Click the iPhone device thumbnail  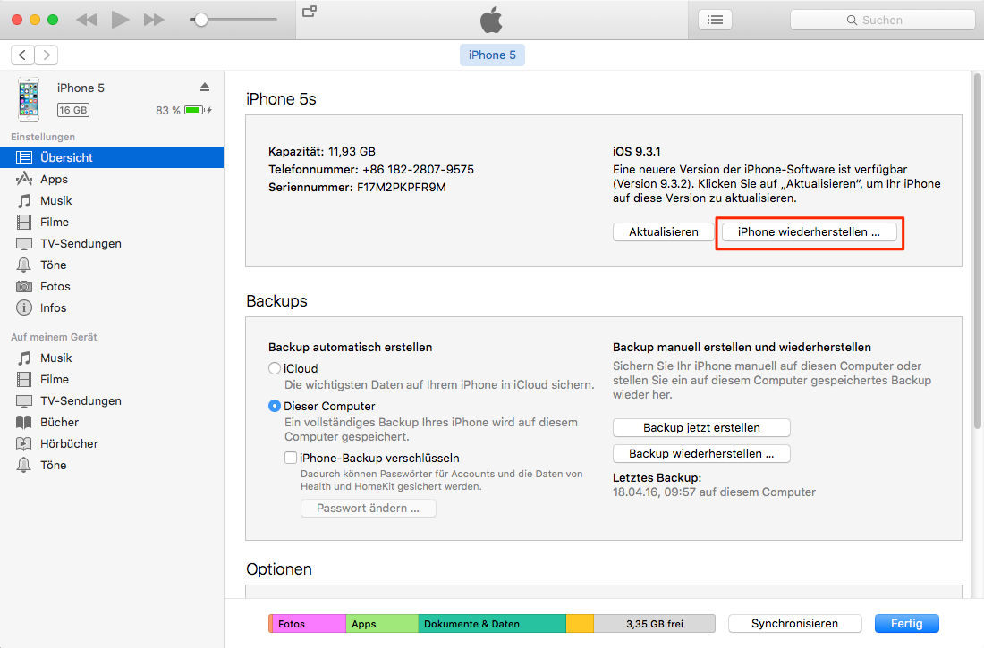coord(29,99)
